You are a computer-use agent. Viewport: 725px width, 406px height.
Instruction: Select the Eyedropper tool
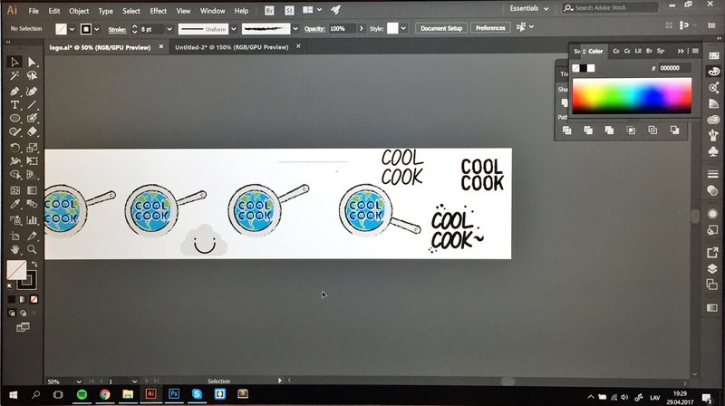(x=14, y=205)
